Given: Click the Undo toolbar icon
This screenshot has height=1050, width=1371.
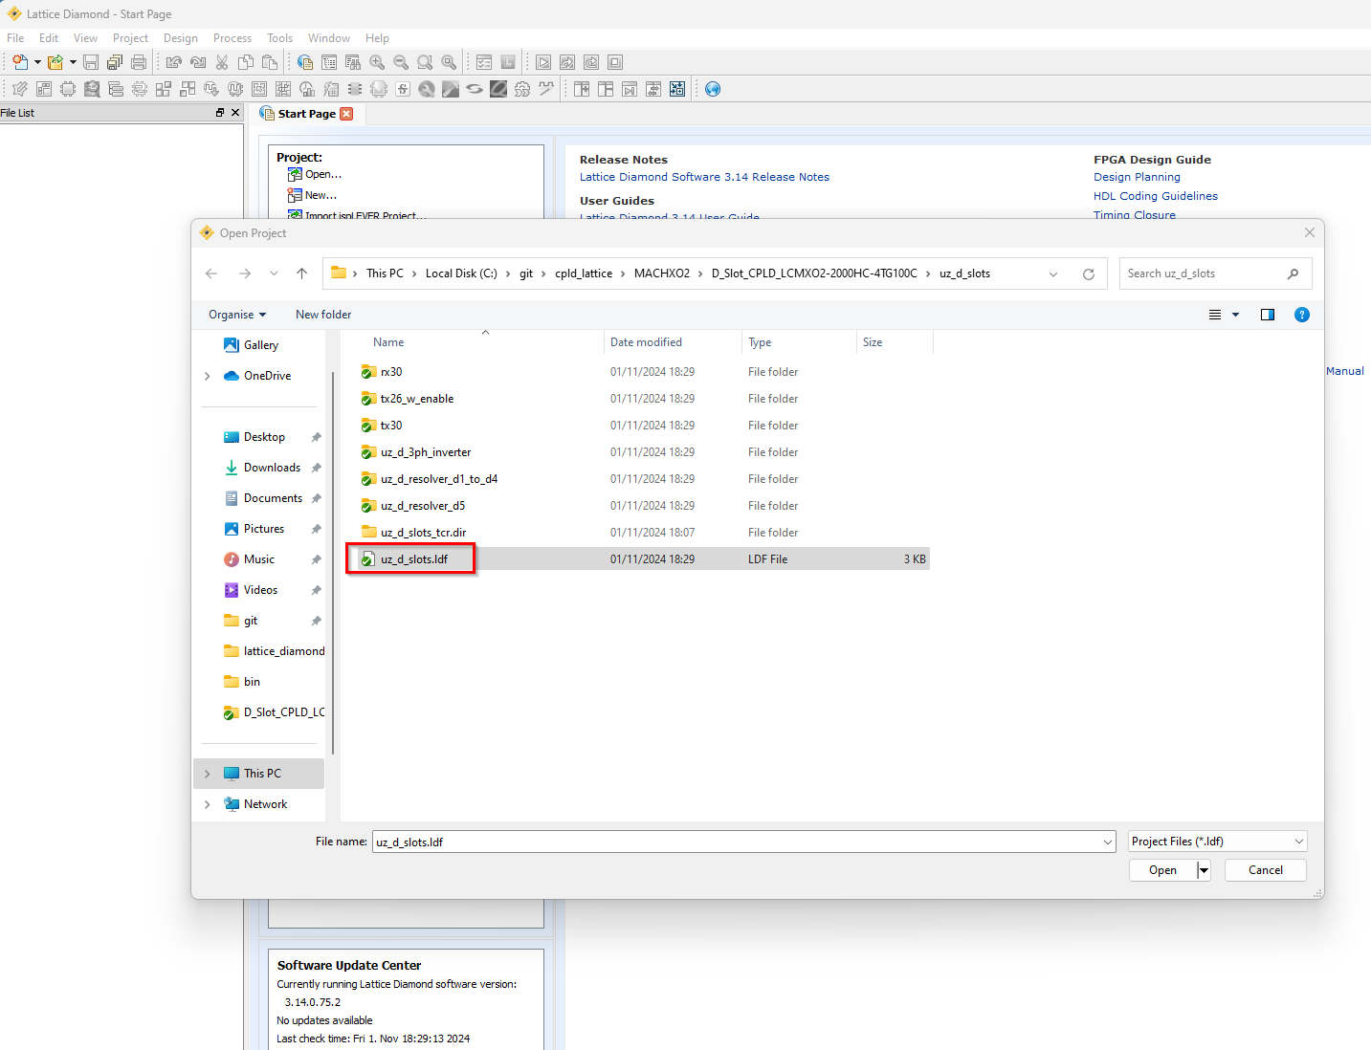Looking at the screenshot, I should pyautogui.click(x=173, y=62).
